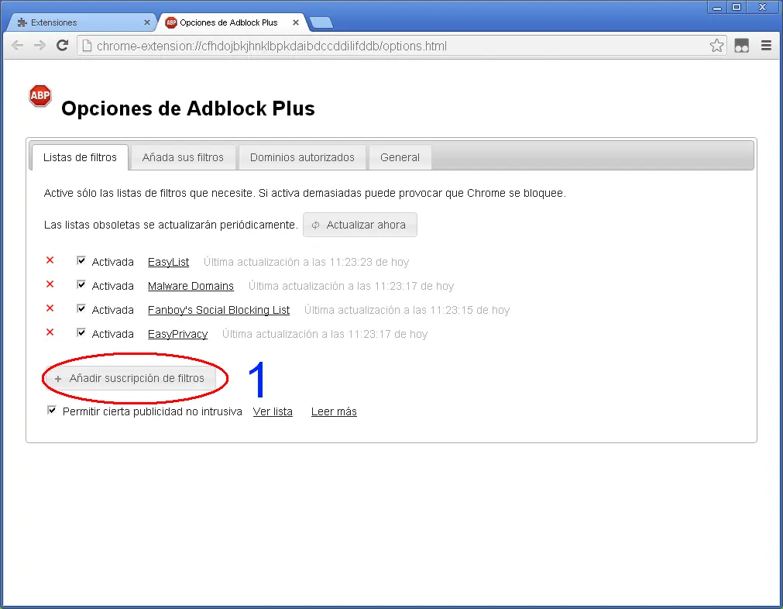Viewport: 783px width, 609px height.
Task: Open the Fanboy's Social Blocking List link
Action: (x=218, y=310)
